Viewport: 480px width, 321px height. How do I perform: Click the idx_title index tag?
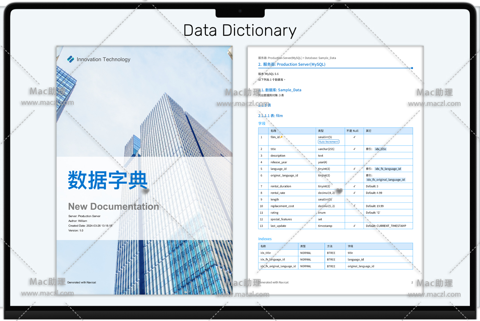coord(380,149)
